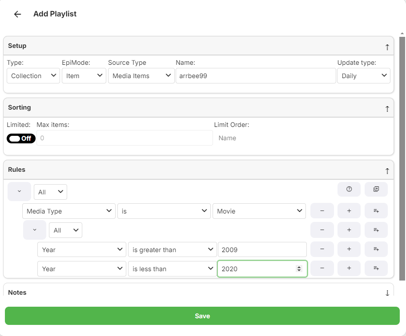Remove the 'Year is less than' rule
Viewport: 406px width, 336px height.
[322, 269]
